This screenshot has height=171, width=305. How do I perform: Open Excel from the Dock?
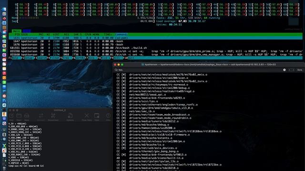click(4, 146)
